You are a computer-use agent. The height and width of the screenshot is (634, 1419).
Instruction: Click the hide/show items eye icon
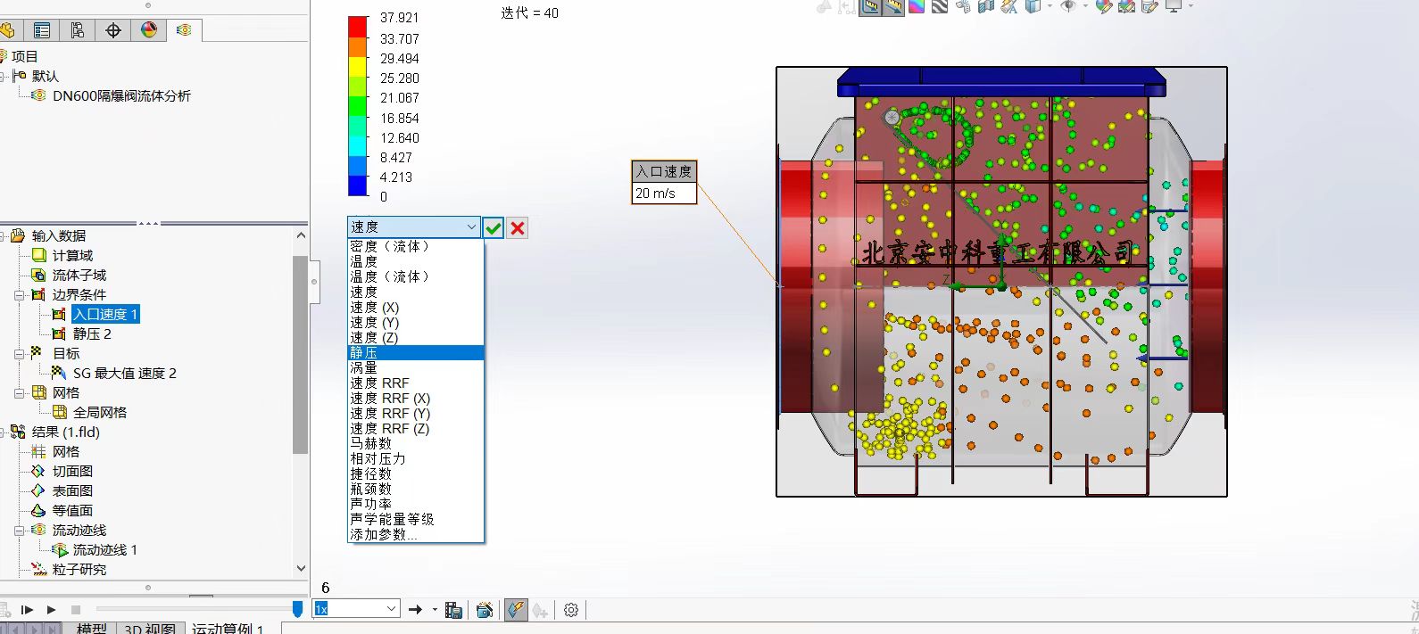tap(1067, 6)
